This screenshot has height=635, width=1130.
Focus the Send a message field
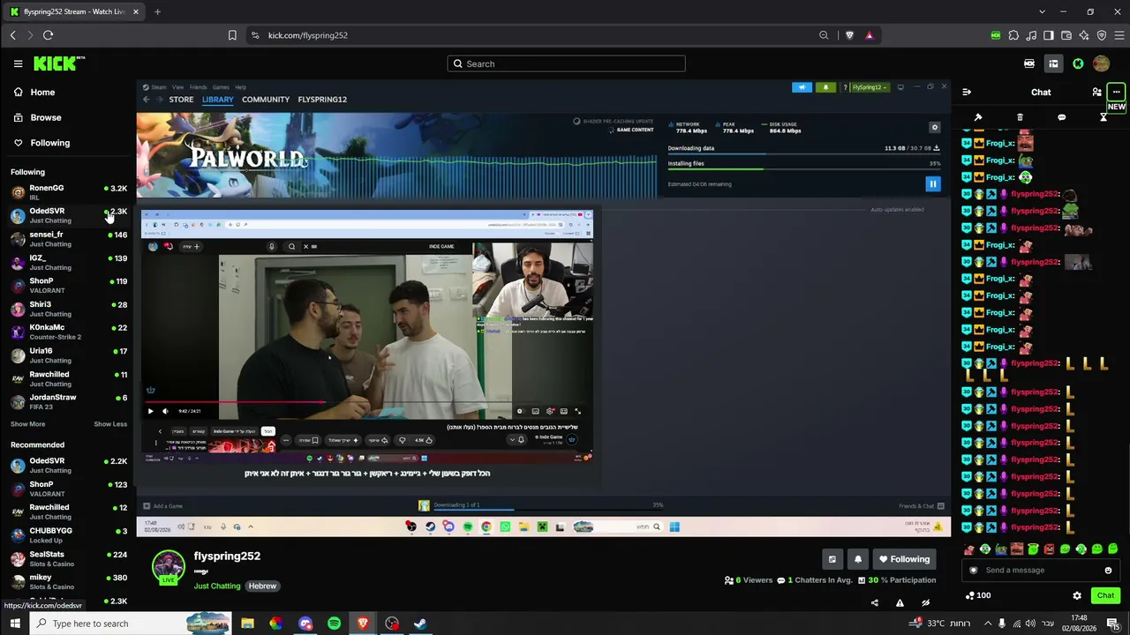[1041, 571]
